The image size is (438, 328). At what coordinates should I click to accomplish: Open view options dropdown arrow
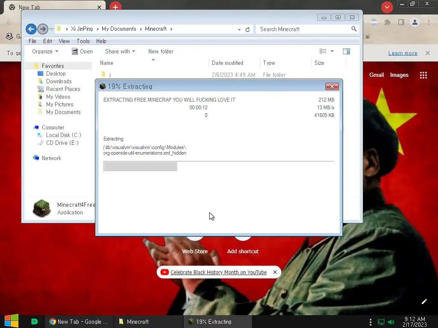tap(332, 51)
